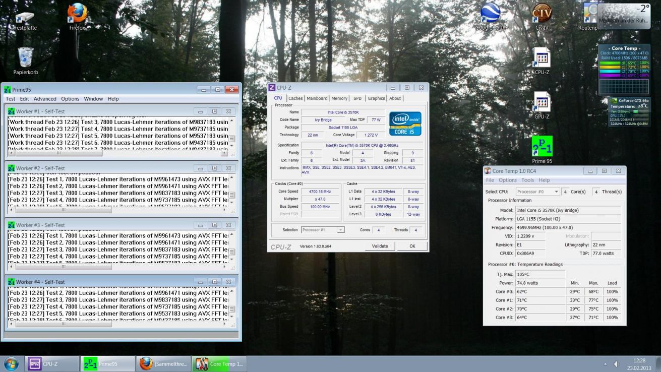Open the CPU-Z processor Selection dropdown

[x=323, y=230]
